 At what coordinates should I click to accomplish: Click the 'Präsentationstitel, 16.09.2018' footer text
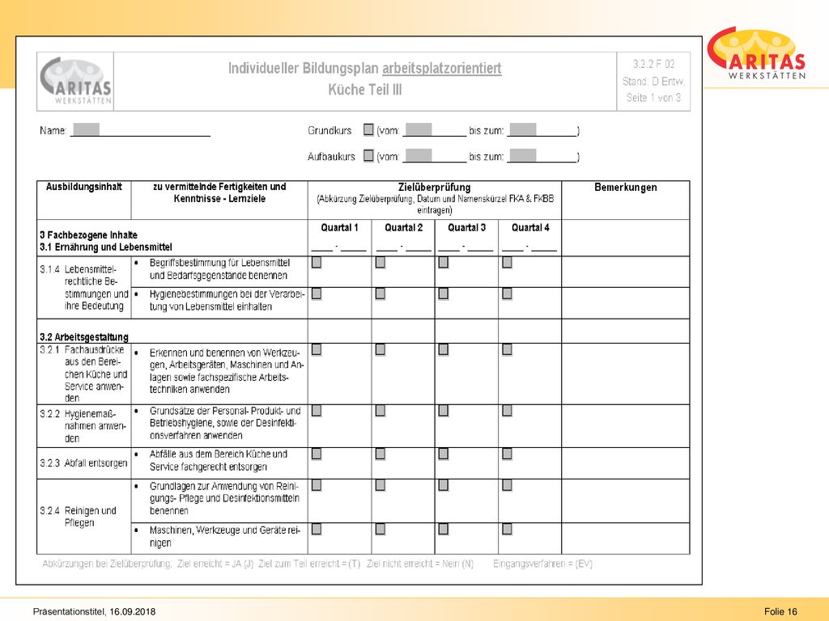[94, 611]
